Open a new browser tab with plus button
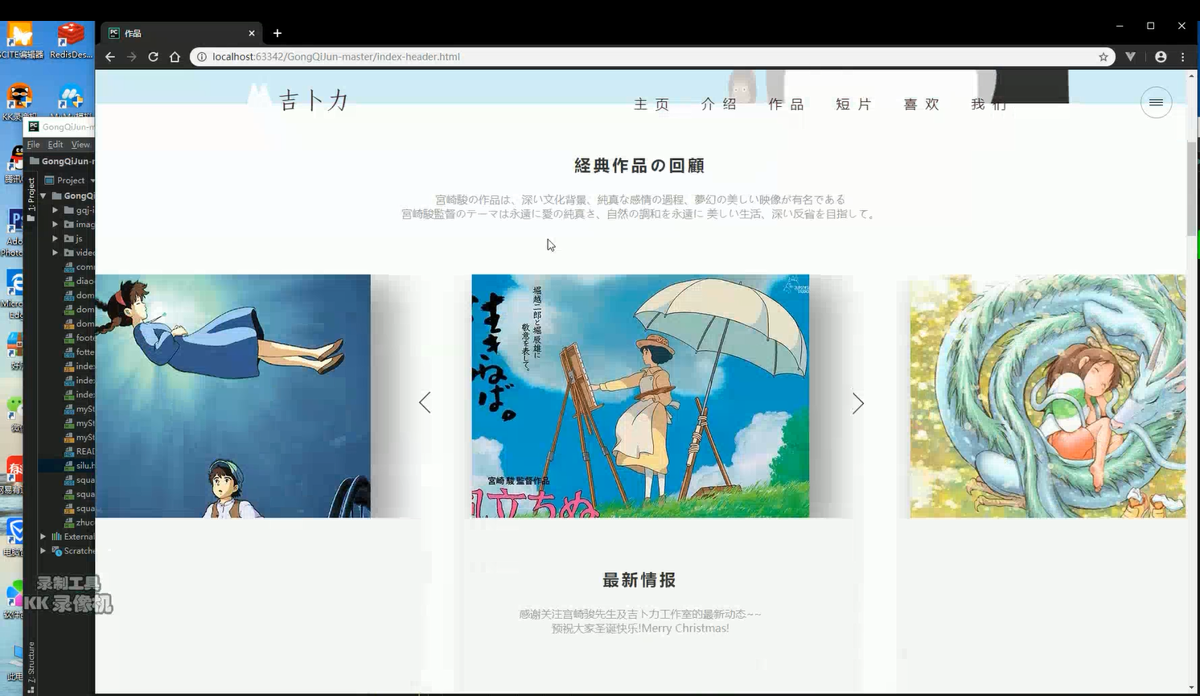Screen dimensions: 1200x696 (277, 33)
